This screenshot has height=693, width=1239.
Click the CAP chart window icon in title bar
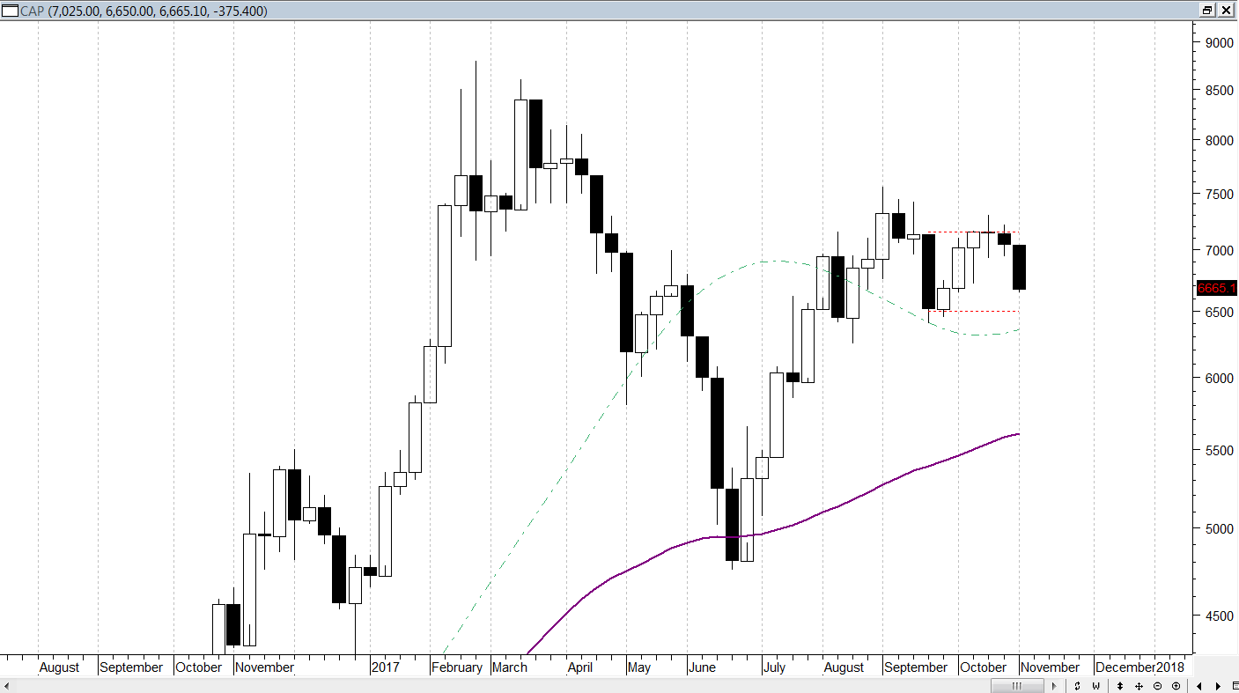pyautogui.click(x=10, y=11)
